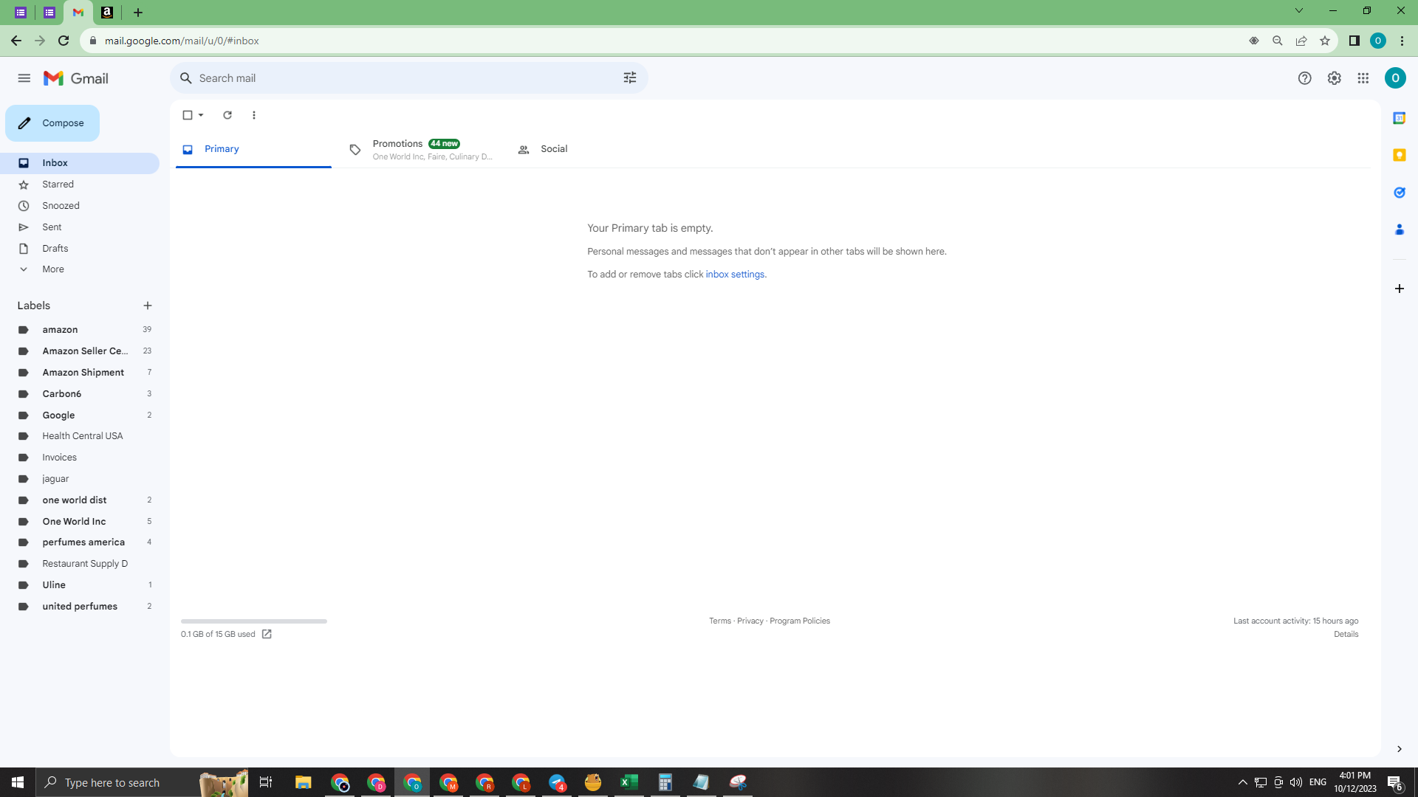This screenshot has height=797, width=1418.
Task: Get add-ons with the side panel plus
Action: [1400, 289]
